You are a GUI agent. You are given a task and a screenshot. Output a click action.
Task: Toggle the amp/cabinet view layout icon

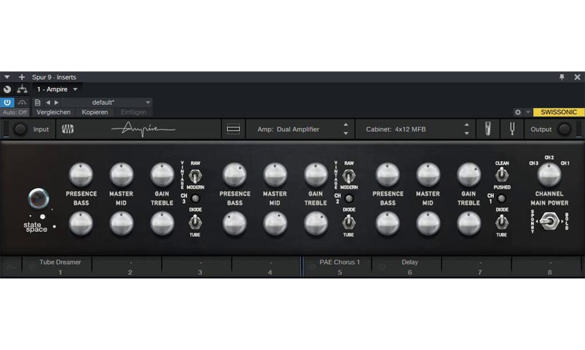click(233, 129)
